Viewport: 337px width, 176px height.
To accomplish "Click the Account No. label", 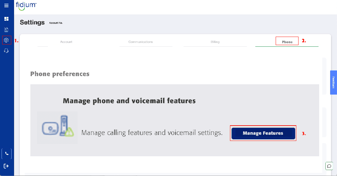I will 56,23.
